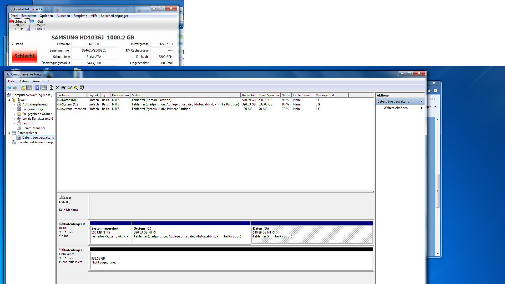Toggle the action pane show/hide button
The width and height of the screenshot is (505, 284).
tap(44, 88)
